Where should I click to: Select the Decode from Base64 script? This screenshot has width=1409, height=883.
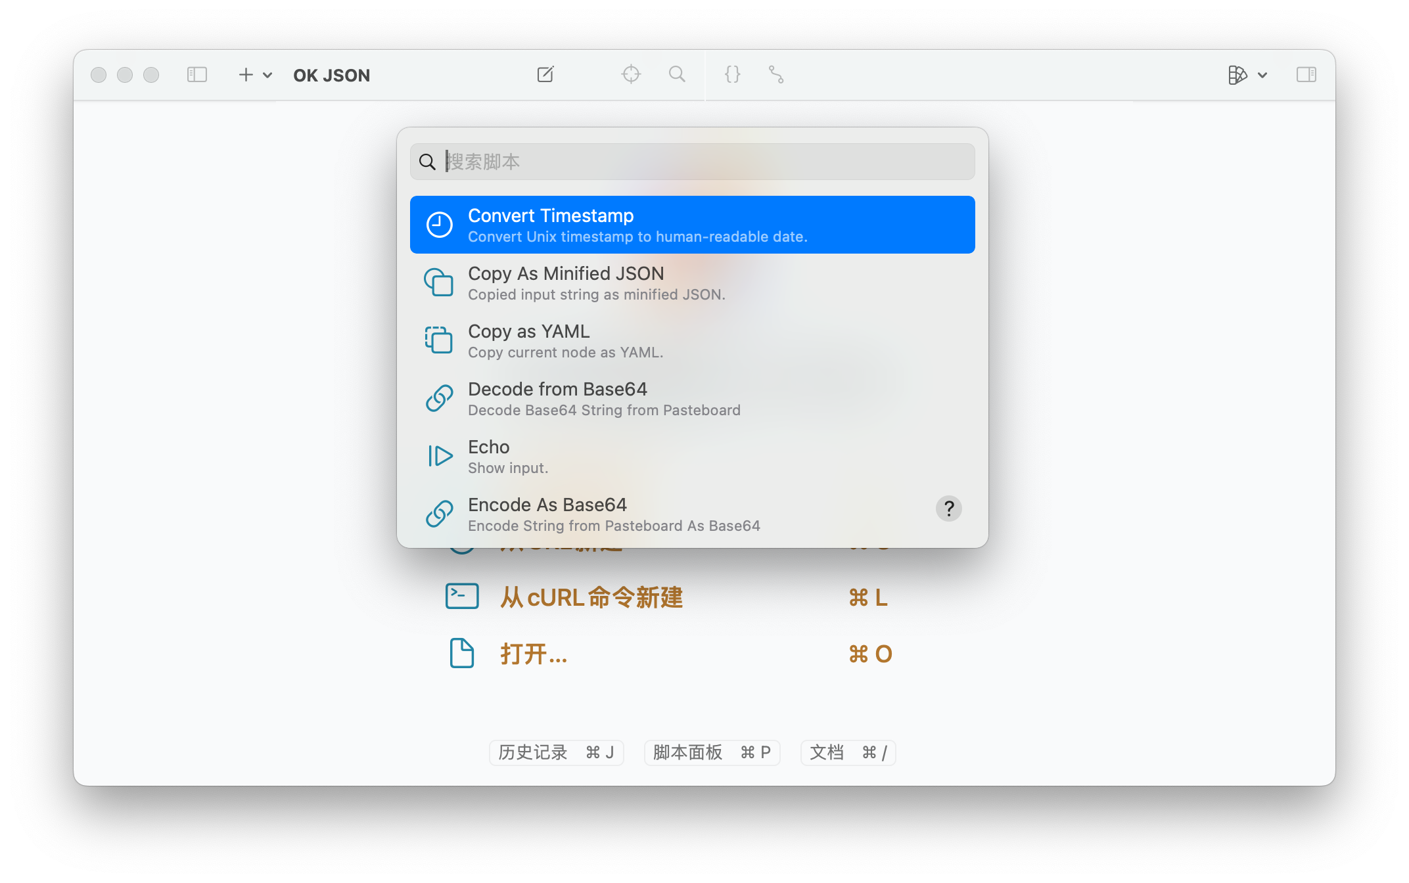tap(693, 398)
